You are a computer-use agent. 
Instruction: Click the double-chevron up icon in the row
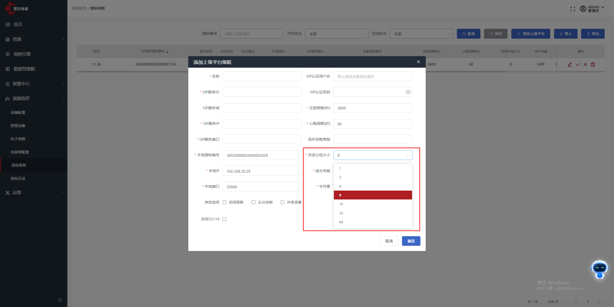tap(585, 65)
